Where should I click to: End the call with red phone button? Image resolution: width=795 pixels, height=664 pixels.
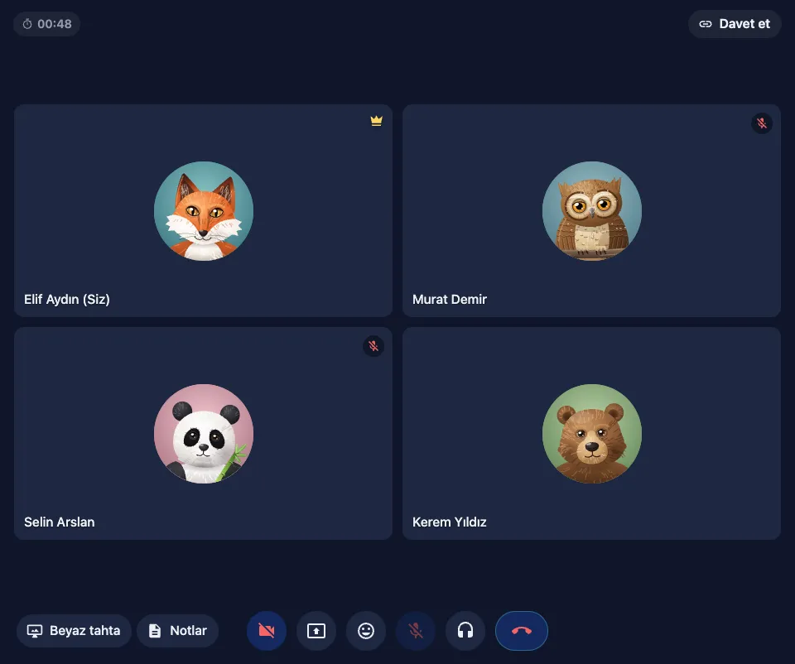coord(521,631)
